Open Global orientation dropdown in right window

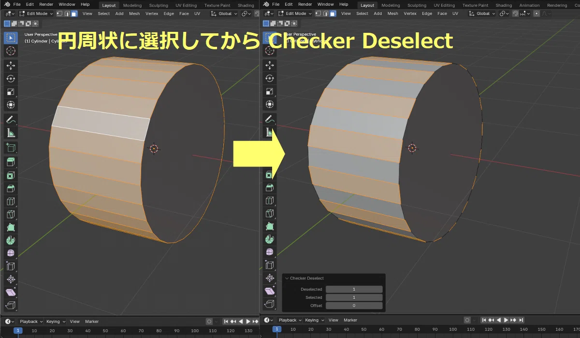click(482, 14)
